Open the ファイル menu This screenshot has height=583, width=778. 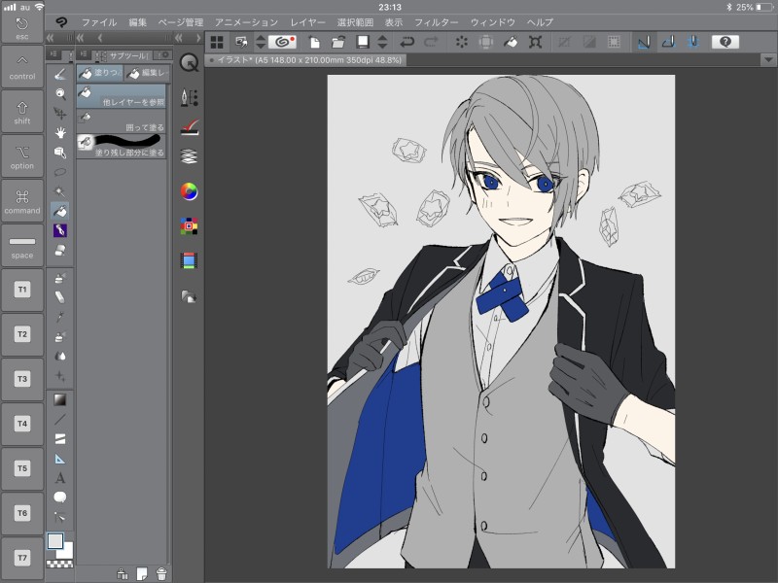coord(99,22)
